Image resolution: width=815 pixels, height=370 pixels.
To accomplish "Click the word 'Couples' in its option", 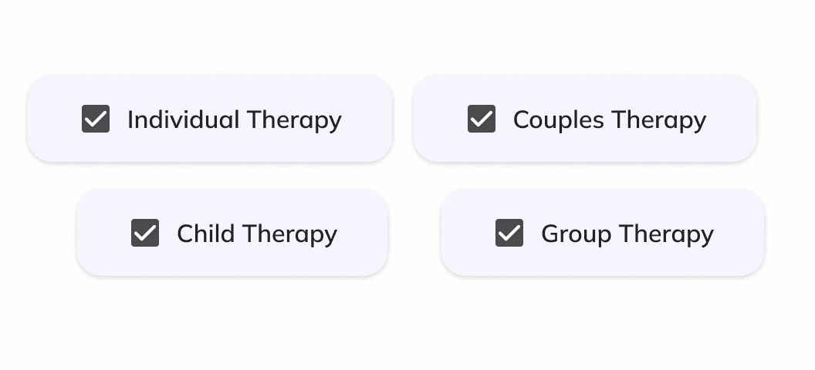I will click(558, 119).
